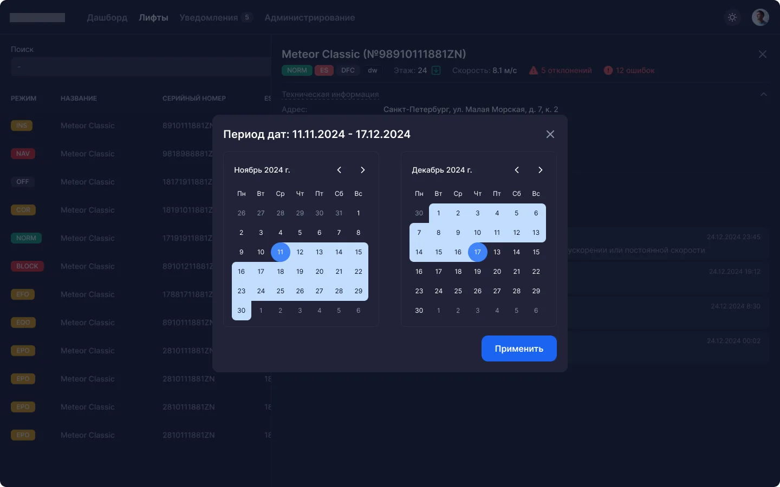Select the EQO mode badge row
Screen dimensions: 780x487
[23, 323]
